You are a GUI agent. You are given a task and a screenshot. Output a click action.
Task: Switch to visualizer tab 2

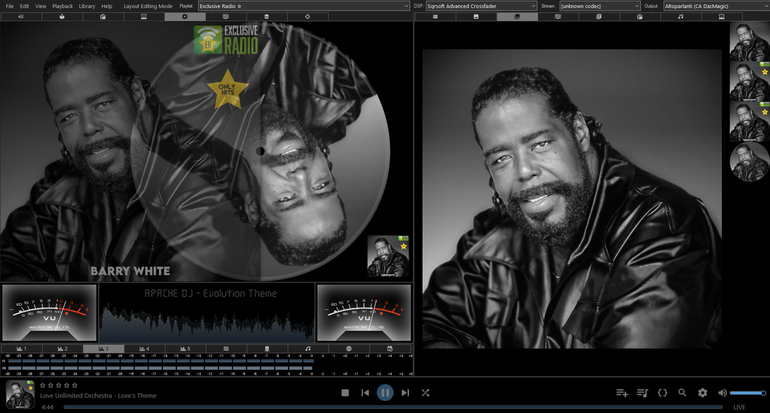[x=62, y=349]
